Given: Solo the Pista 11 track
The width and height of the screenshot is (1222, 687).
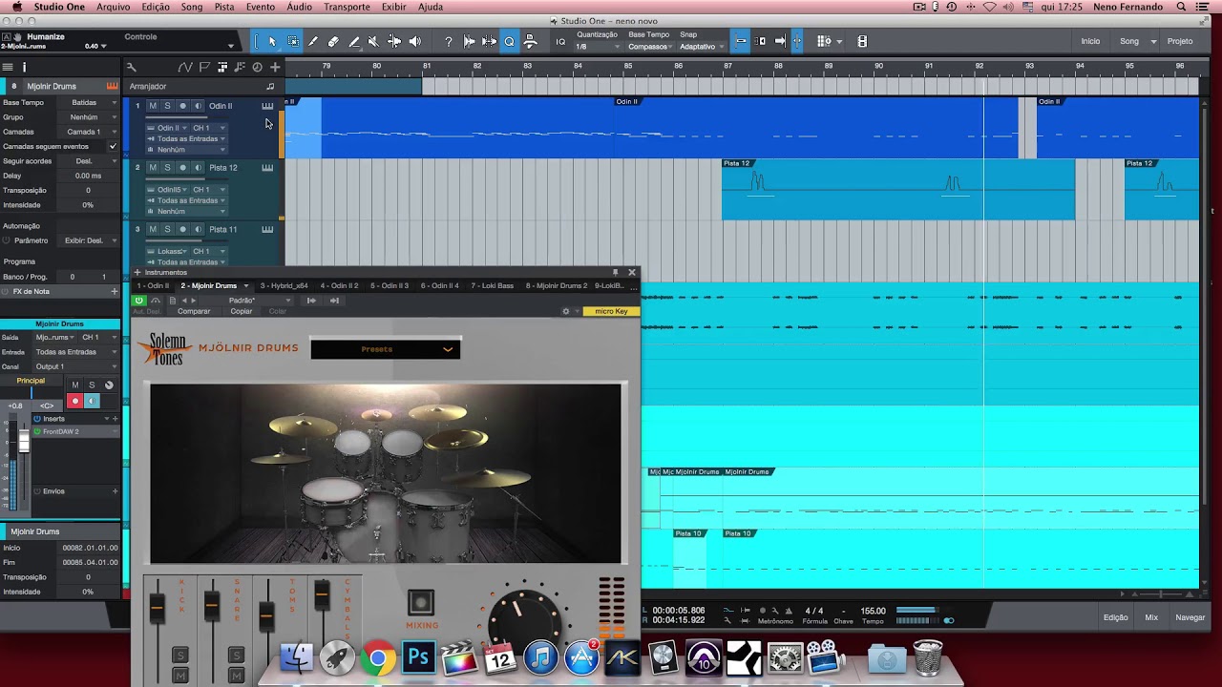Looking at the screenshot, I should [x=167, y=229].
